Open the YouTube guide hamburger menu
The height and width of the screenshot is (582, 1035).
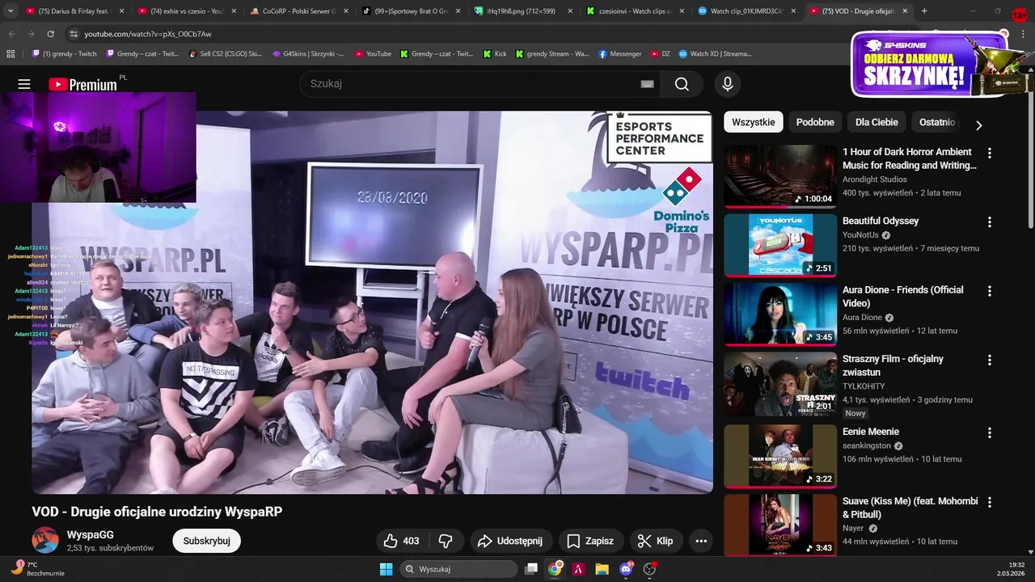tap(24, 84)
